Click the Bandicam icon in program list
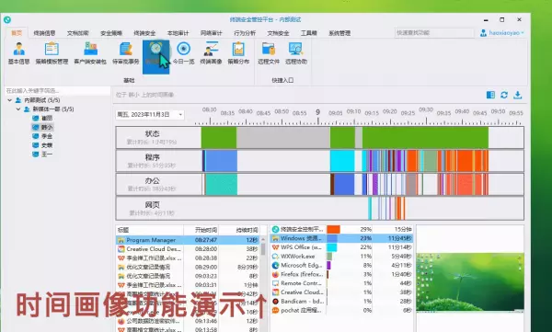 pos(275,302)
